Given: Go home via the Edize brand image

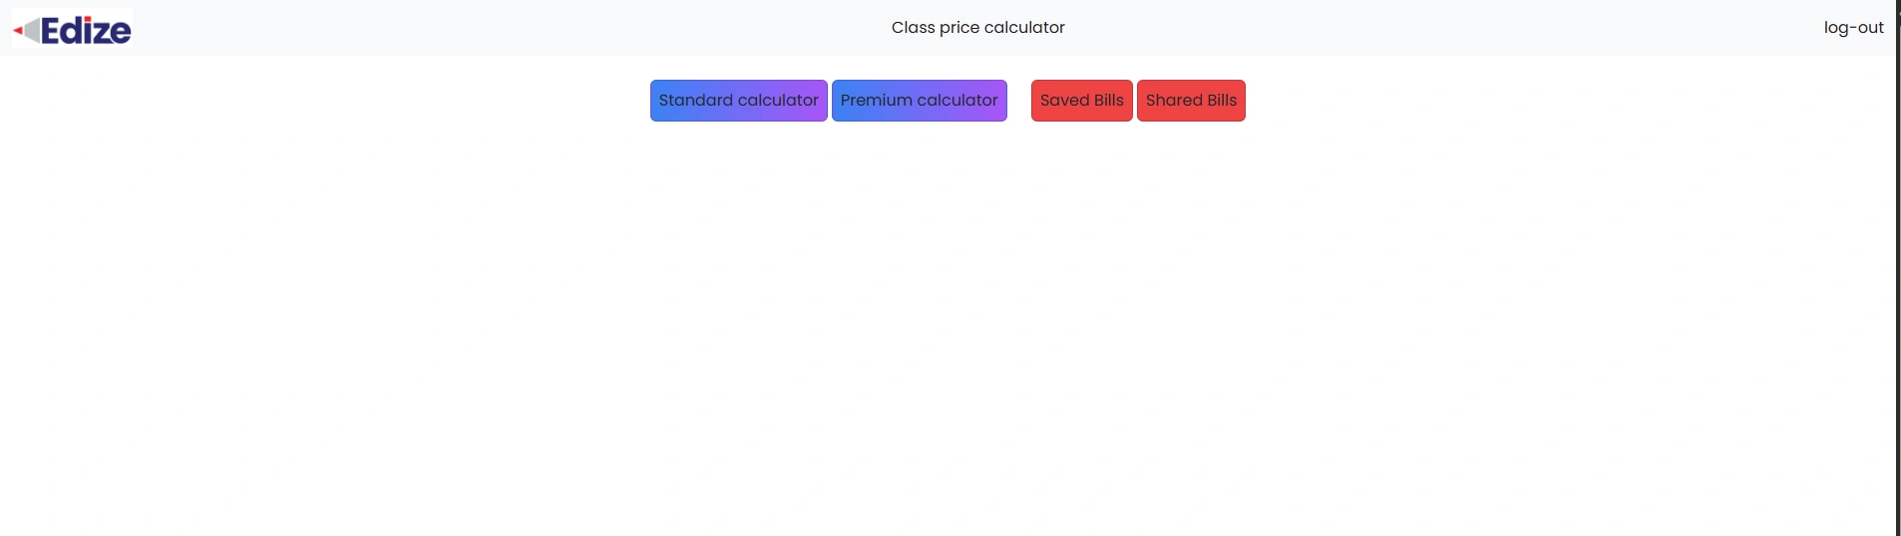Looking at the screenshot, I should (x=72, y=28).
